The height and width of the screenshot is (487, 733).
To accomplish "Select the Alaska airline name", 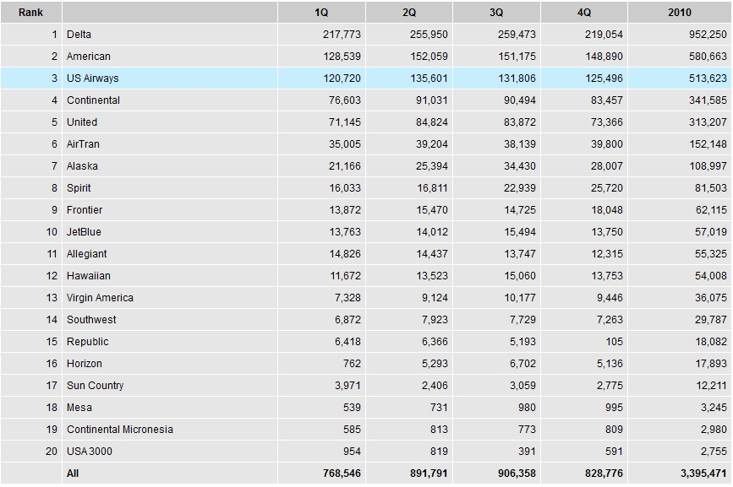I will point(82,166).
